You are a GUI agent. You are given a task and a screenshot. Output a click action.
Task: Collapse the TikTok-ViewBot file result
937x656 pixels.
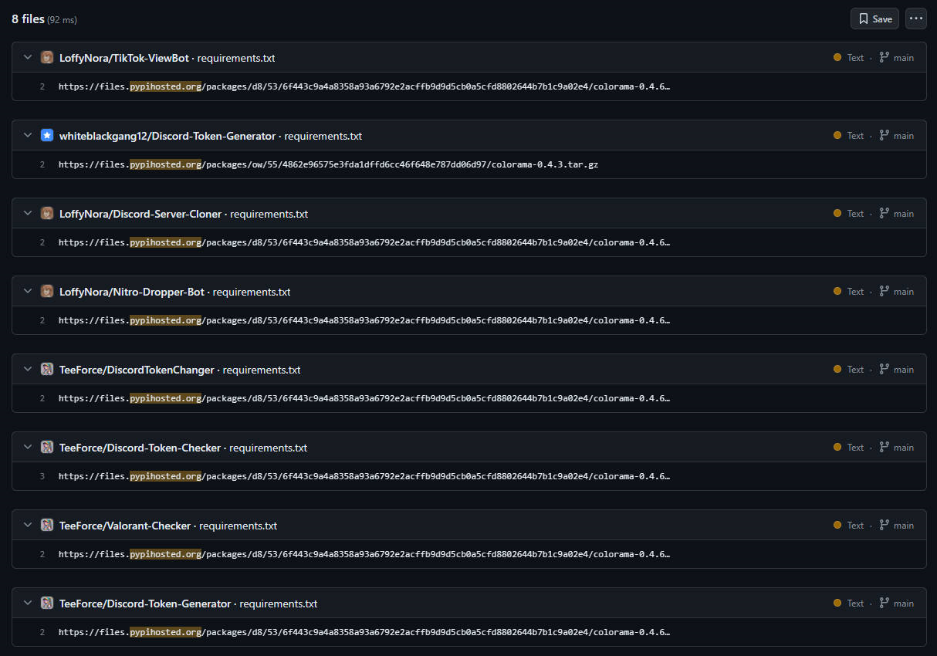(x=28, y=58)
